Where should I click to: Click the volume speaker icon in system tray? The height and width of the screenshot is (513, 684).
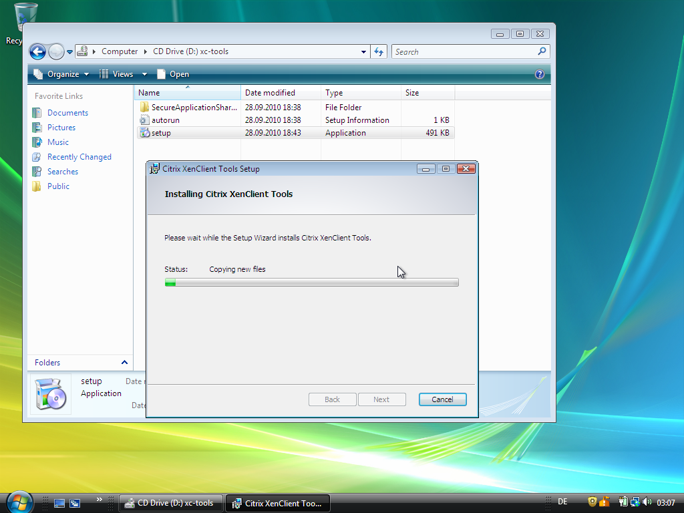tap(647, 502)
